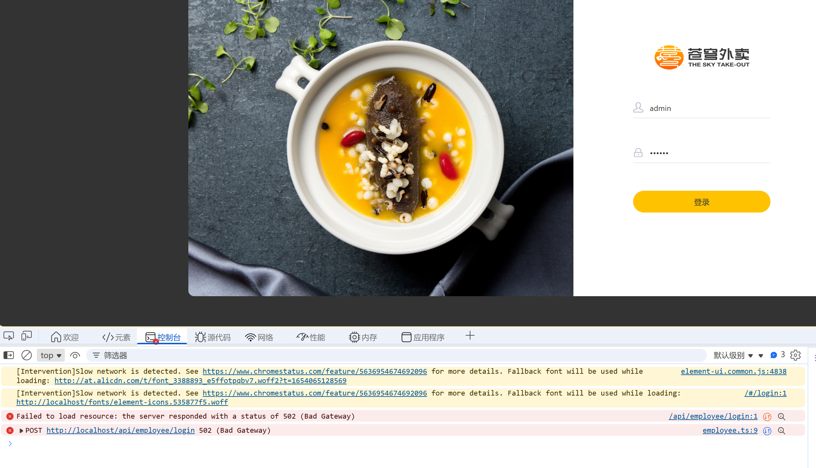This screenshot has width=816, height=468.
Task: Click search icon on POST error row
Action: point(782,430)
